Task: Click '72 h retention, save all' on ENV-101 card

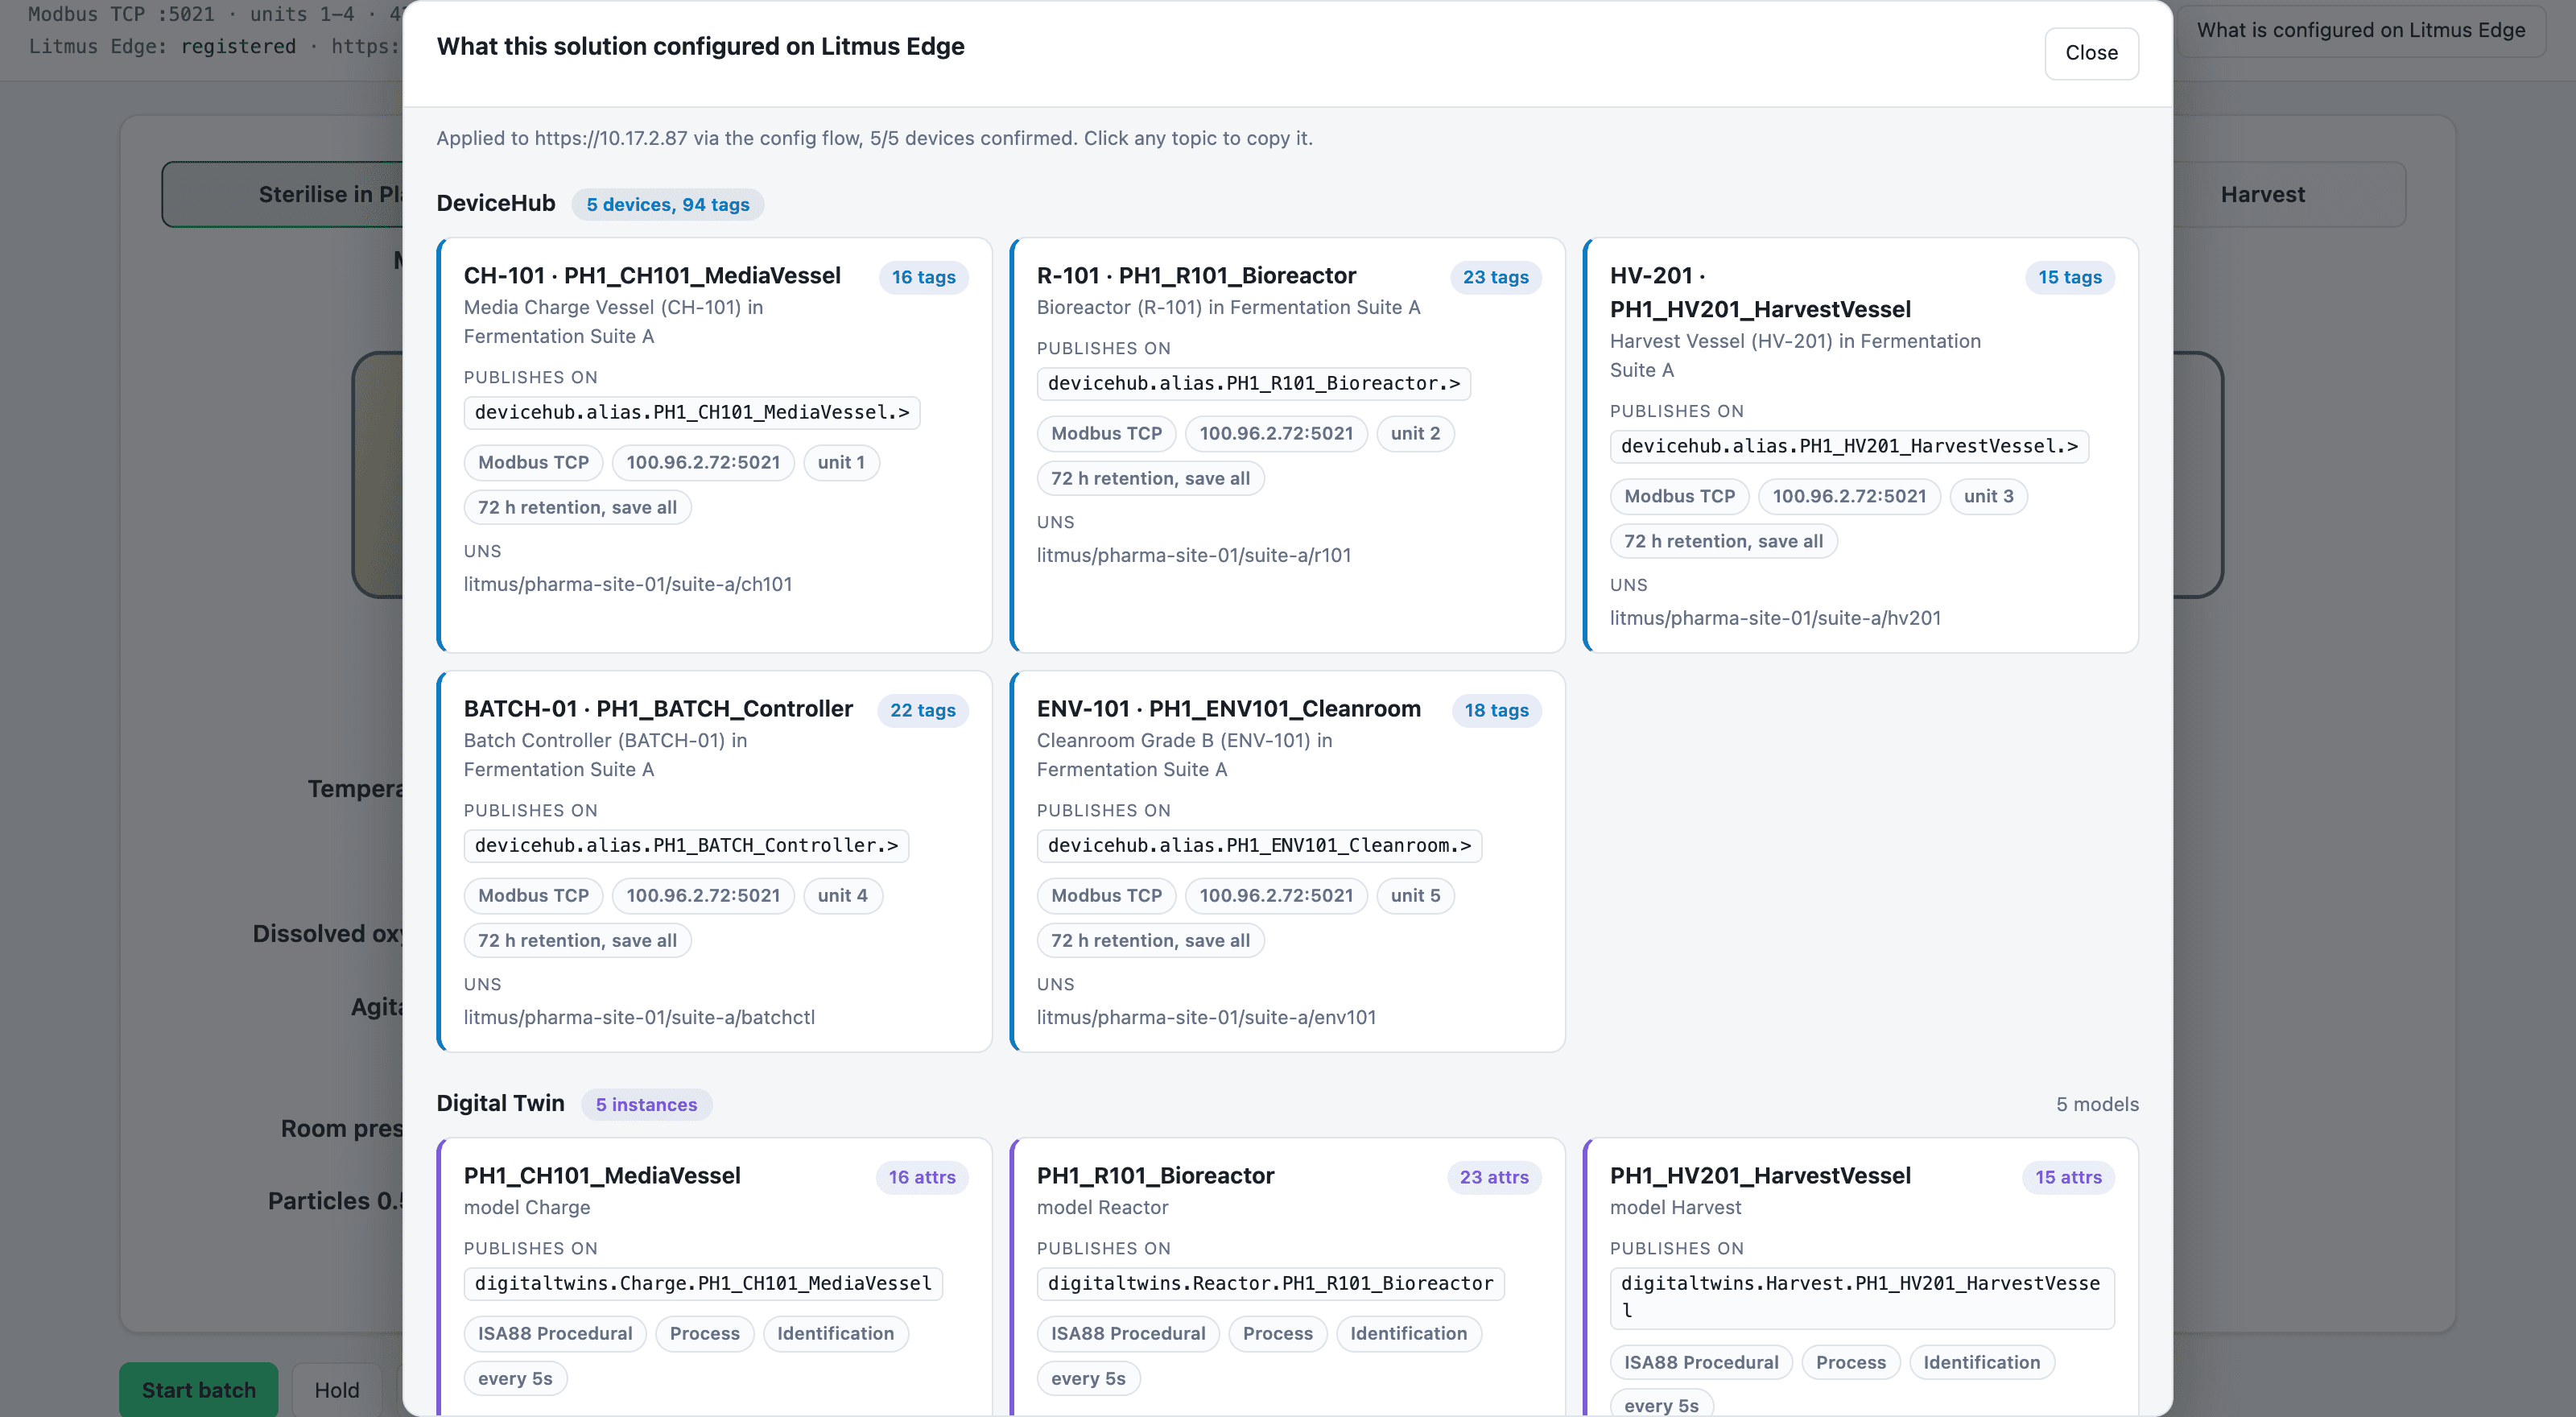Action: [x=1150, y=940]
